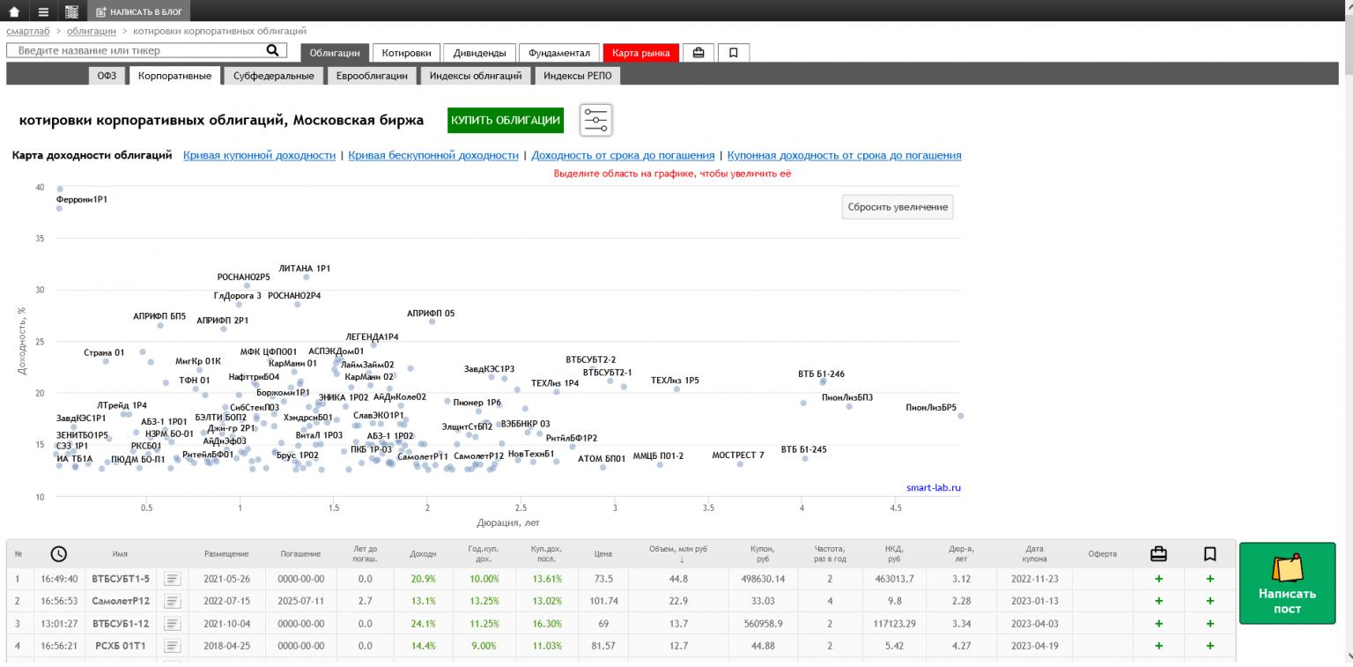Add ВТБСУБТ1-5 to bookmarks with plus
This screenshot has width=1353, height=667.
[1210, 579]
